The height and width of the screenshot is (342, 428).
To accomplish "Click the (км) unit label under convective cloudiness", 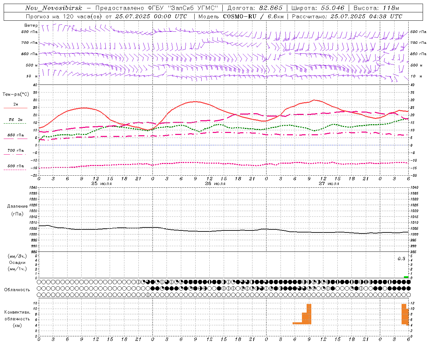I will pos(17,325).
